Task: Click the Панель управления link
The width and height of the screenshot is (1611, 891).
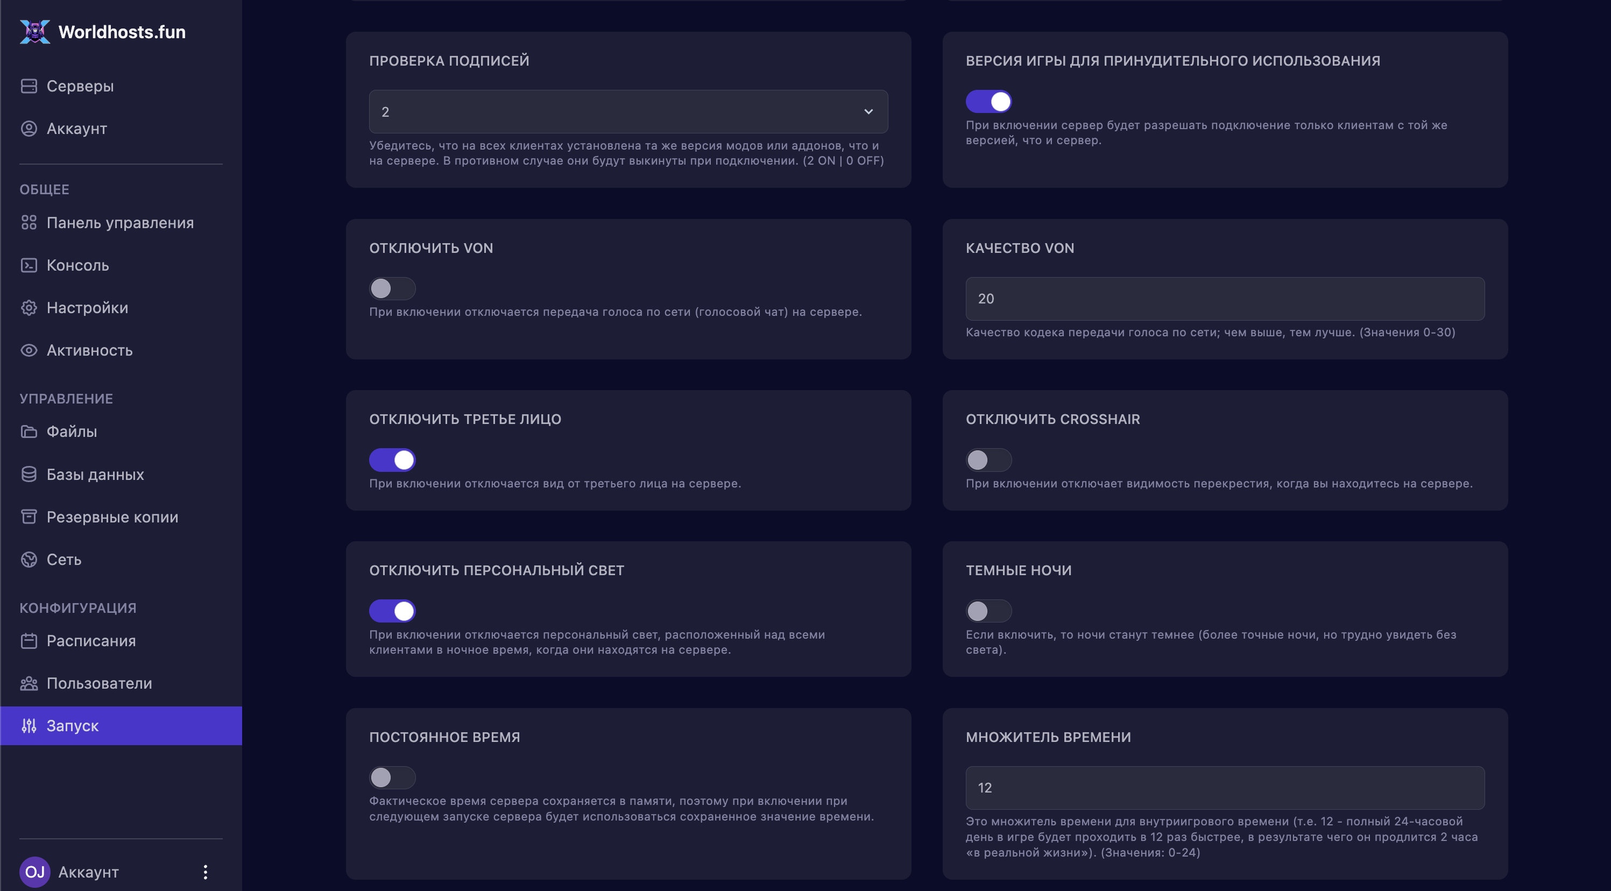Action: pos(120,223)
